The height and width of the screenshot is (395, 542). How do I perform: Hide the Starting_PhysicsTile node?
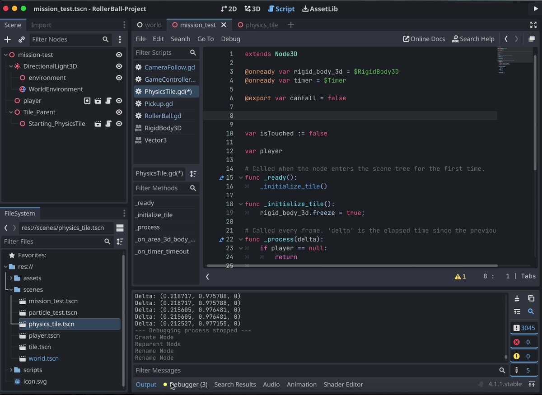119,124
